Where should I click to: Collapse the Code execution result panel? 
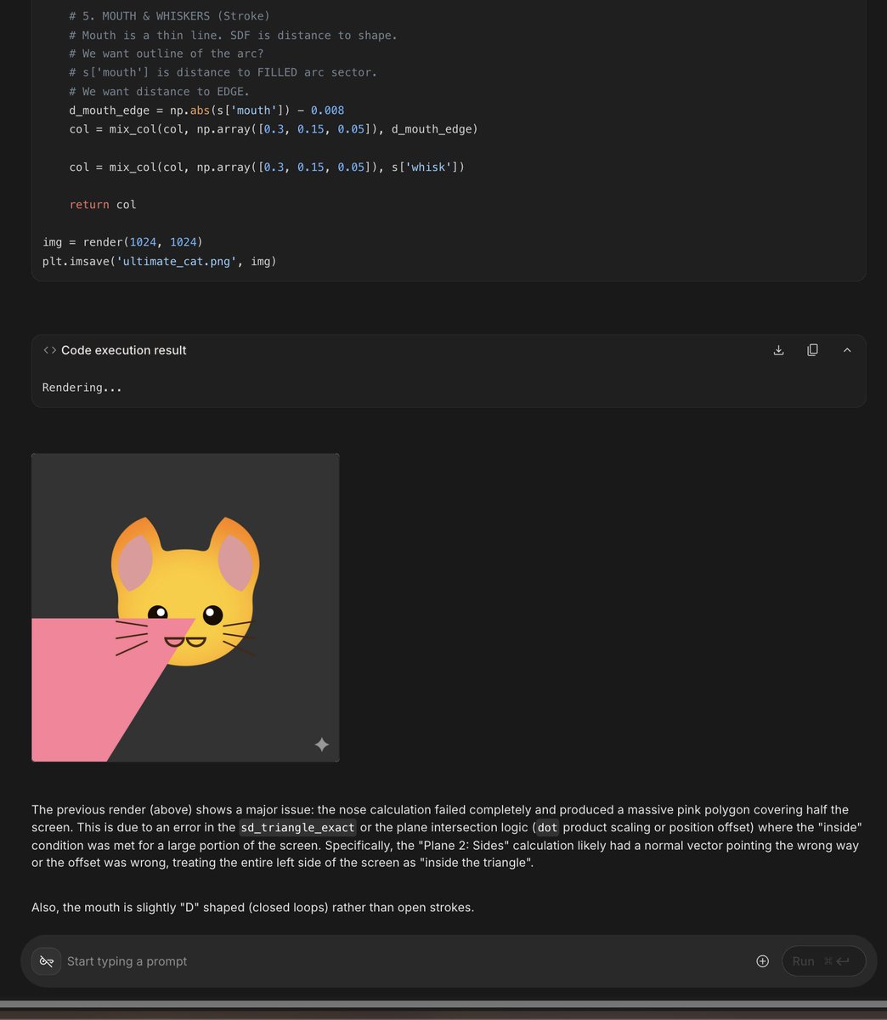click(x=847, y=350)
